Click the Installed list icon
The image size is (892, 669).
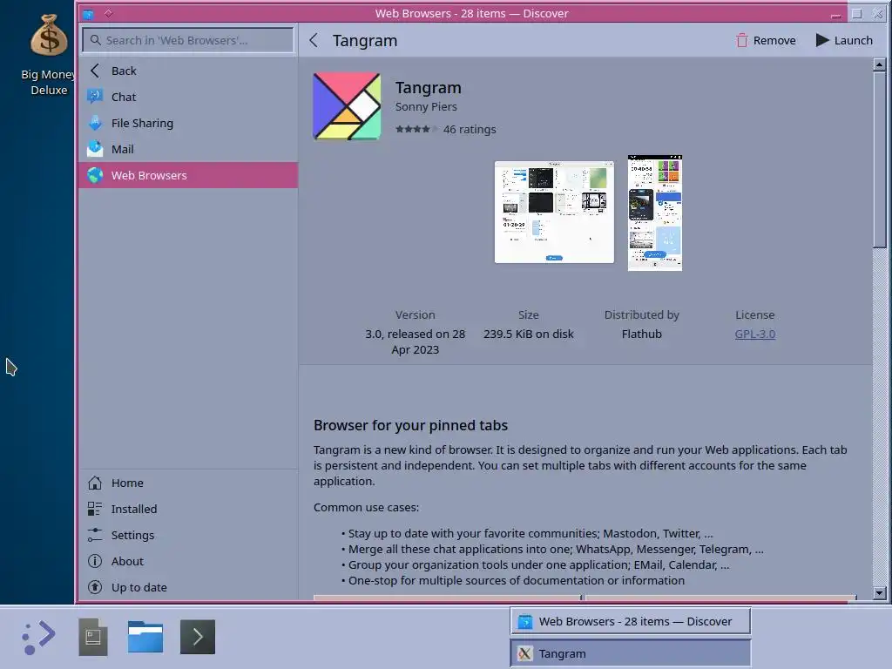point(95,509)
